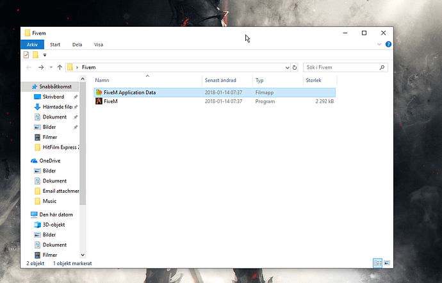
Task: Go forward with the right arrow
Action: (x=41, y=67)
